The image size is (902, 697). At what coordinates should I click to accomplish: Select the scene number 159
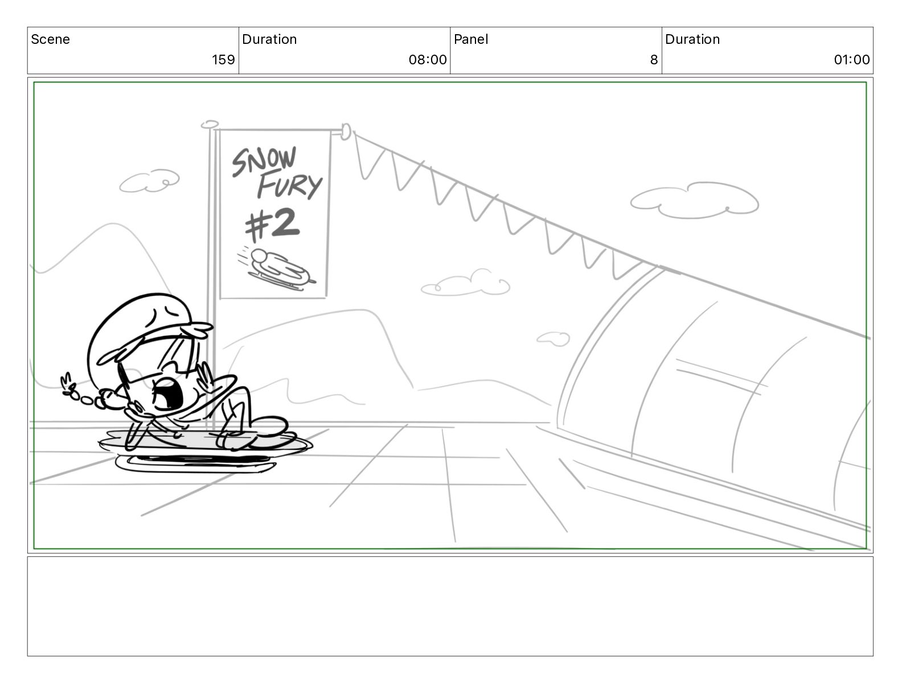pos(223,60)
